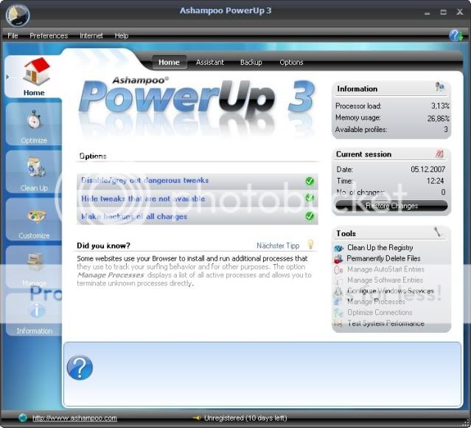Click the blue help question mark icon
Viewport: 471px width, 428px height.
(x=80, y=367)
